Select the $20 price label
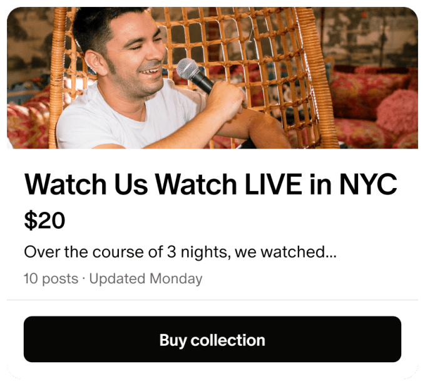 [44, 221]
